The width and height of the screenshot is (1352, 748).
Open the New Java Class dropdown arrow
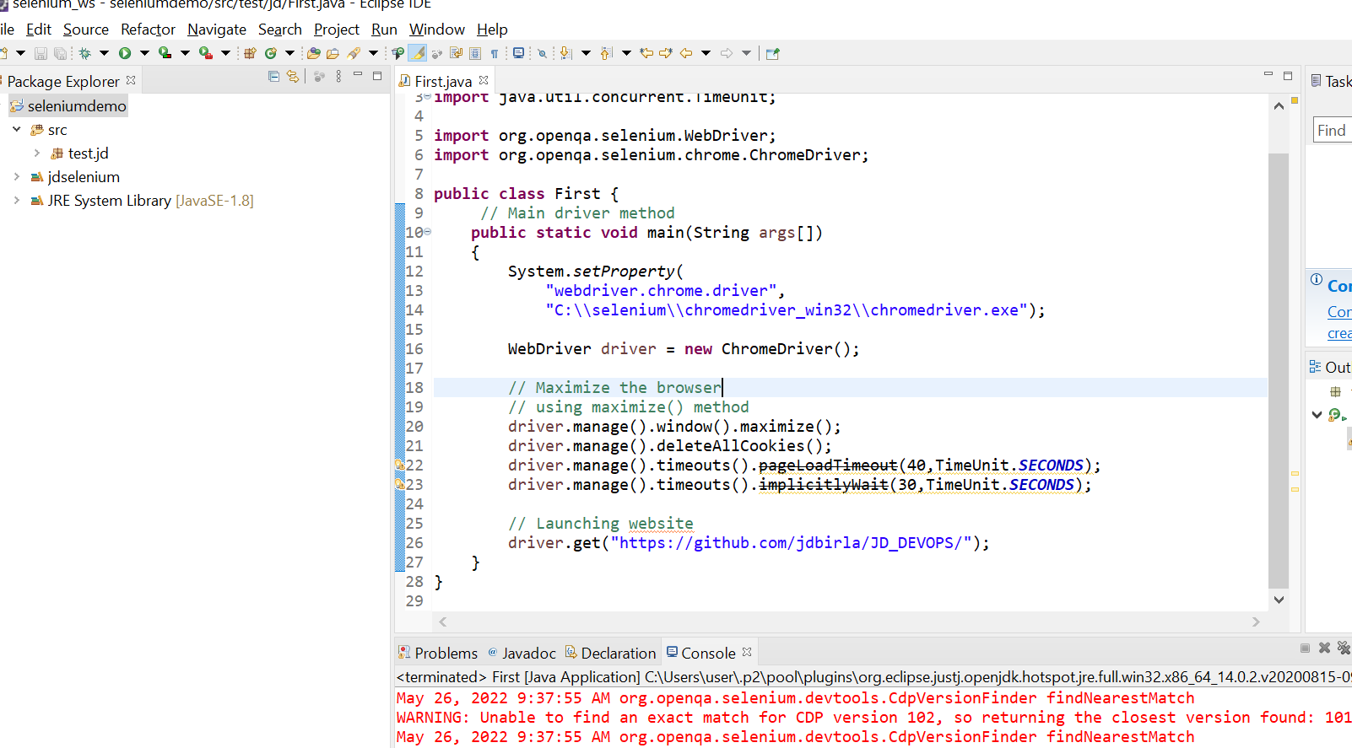tap(290, 53)
